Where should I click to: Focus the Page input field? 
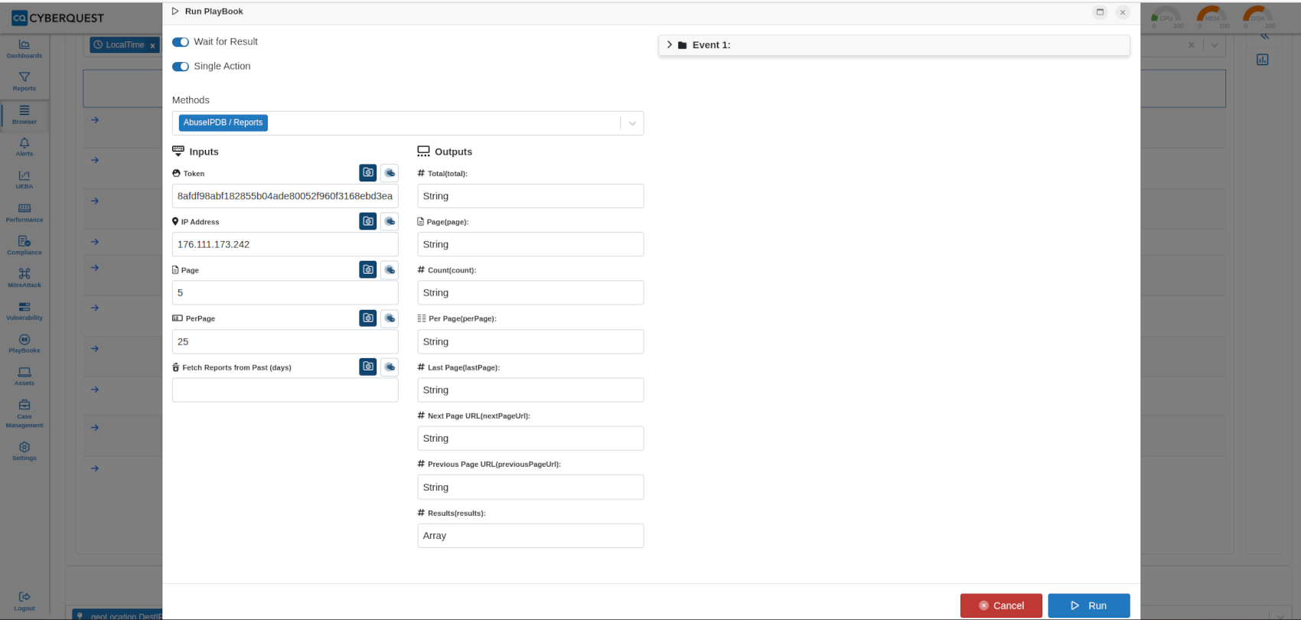pyautogui.click(x=285, y=292)
